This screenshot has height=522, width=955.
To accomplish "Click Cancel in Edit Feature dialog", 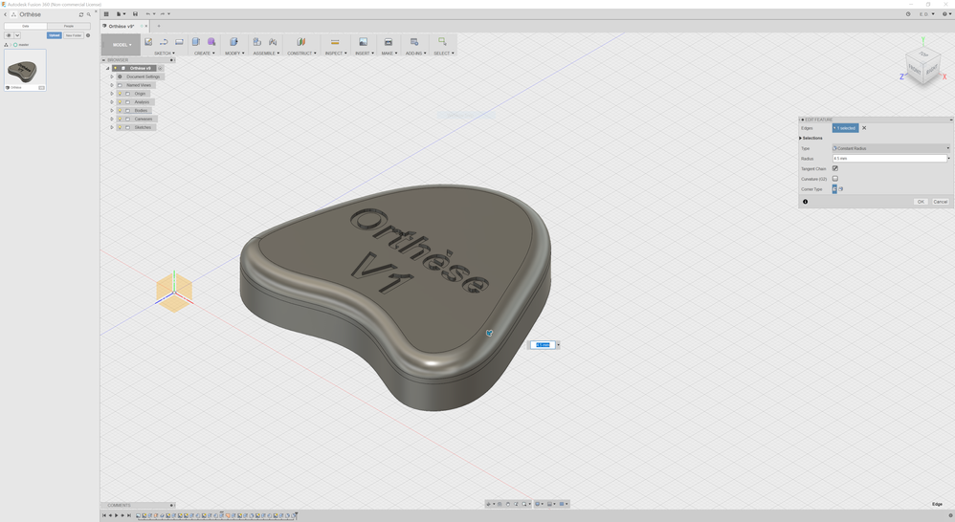I will 941,202.
